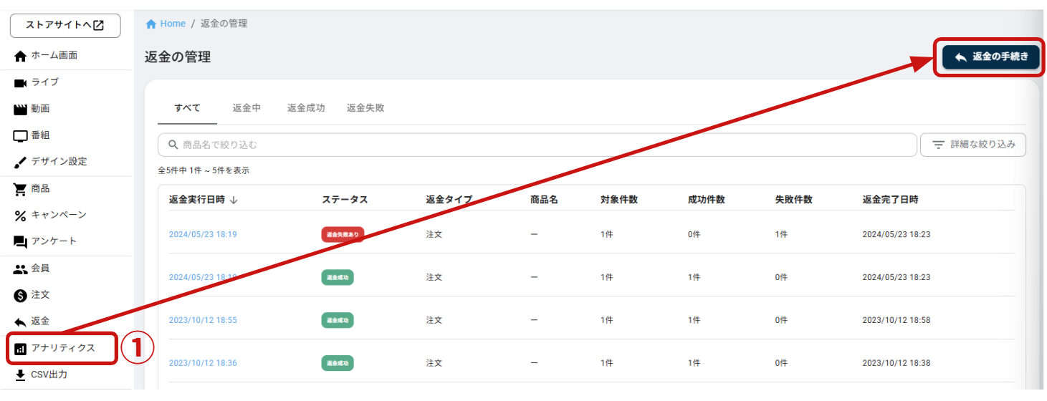Sort by 返金実行日時 column arrow
Screen dimensions: 1047x401
234,200
